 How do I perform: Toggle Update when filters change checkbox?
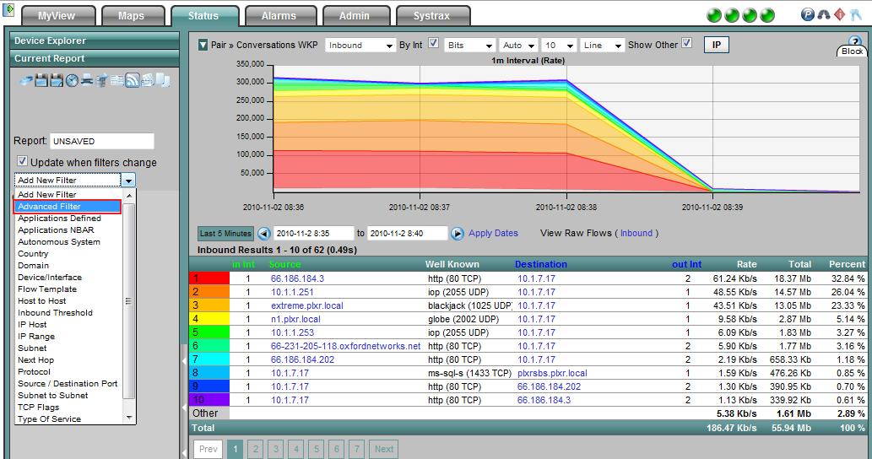pos(22,161)
